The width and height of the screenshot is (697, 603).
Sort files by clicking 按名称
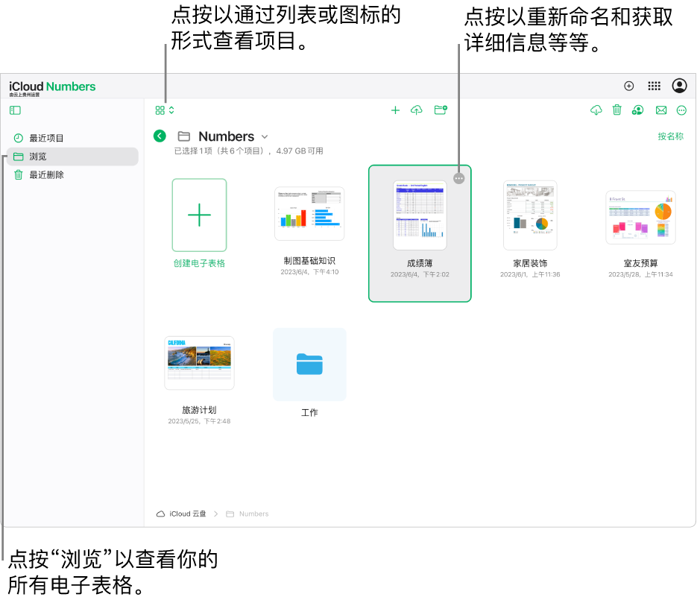pyautogui.click(x=670, y=137)
